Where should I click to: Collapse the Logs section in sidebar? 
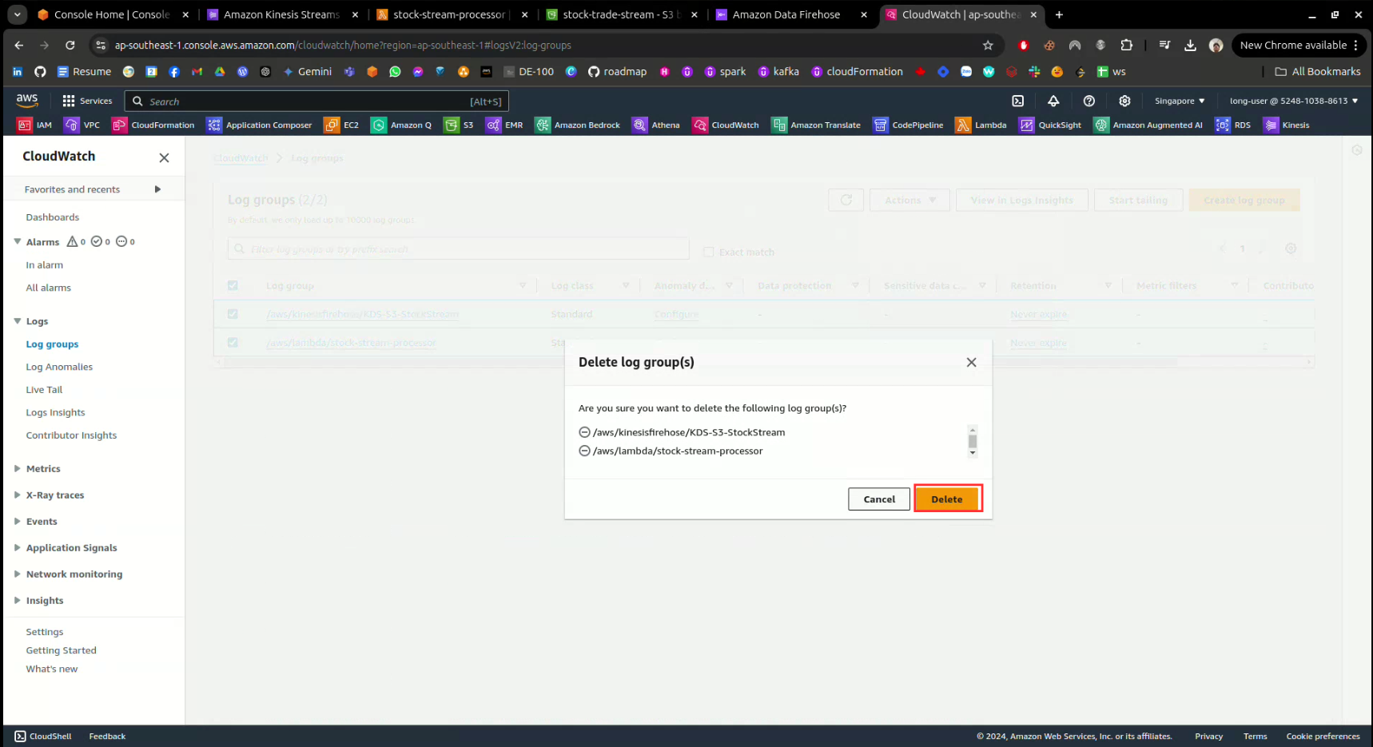[18, 321]
